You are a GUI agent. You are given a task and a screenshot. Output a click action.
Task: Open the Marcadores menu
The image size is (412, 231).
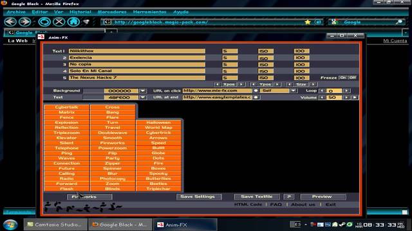pyautogui.click(x=112, y=12)
